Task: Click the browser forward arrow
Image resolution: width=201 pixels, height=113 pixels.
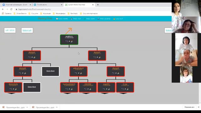Action: pyautogui.click(x=7, y=9)
